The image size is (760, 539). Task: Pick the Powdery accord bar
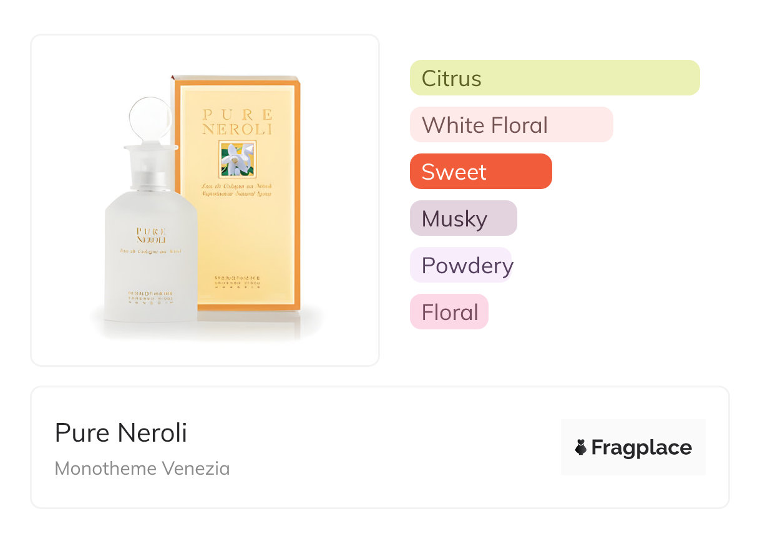tap(460, 265)
